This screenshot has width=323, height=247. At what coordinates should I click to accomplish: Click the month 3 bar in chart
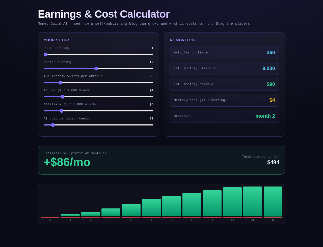click(91, 215)
